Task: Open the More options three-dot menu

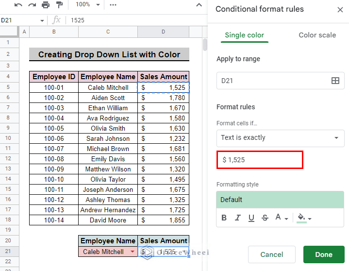Action: (113, 5)
